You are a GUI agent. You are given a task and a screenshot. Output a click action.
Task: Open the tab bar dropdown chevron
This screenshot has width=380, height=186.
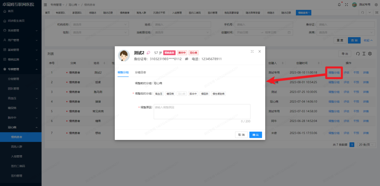(x=370, y=13)
